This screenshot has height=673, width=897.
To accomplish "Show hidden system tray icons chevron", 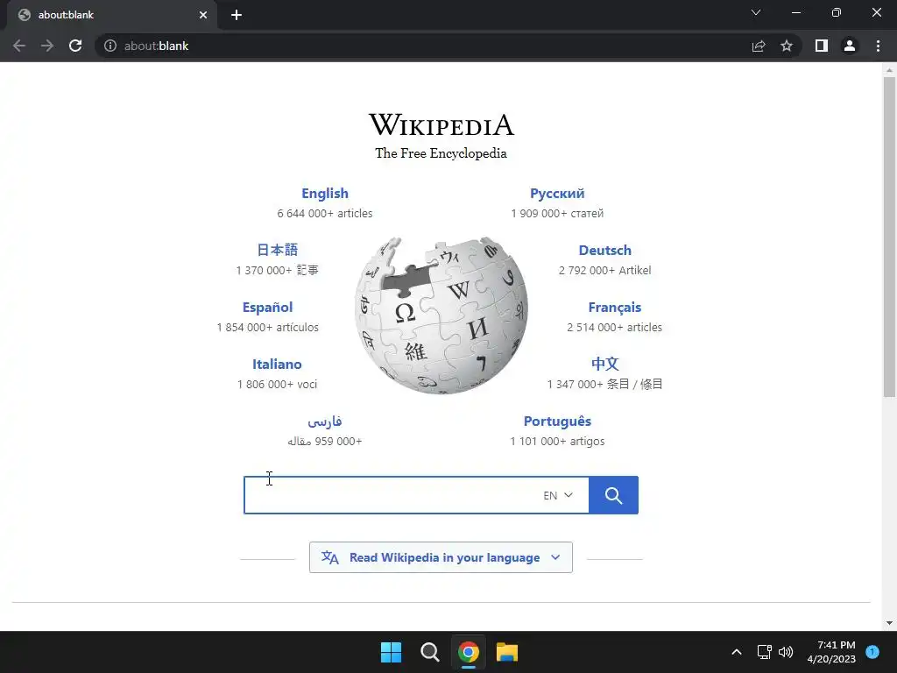I will [x=737, y=652].
